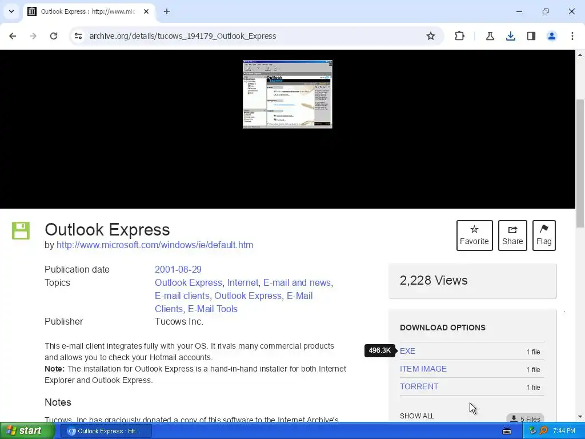585x439 pixels.
Task: Favorite this item
Action: coord(474,235)
